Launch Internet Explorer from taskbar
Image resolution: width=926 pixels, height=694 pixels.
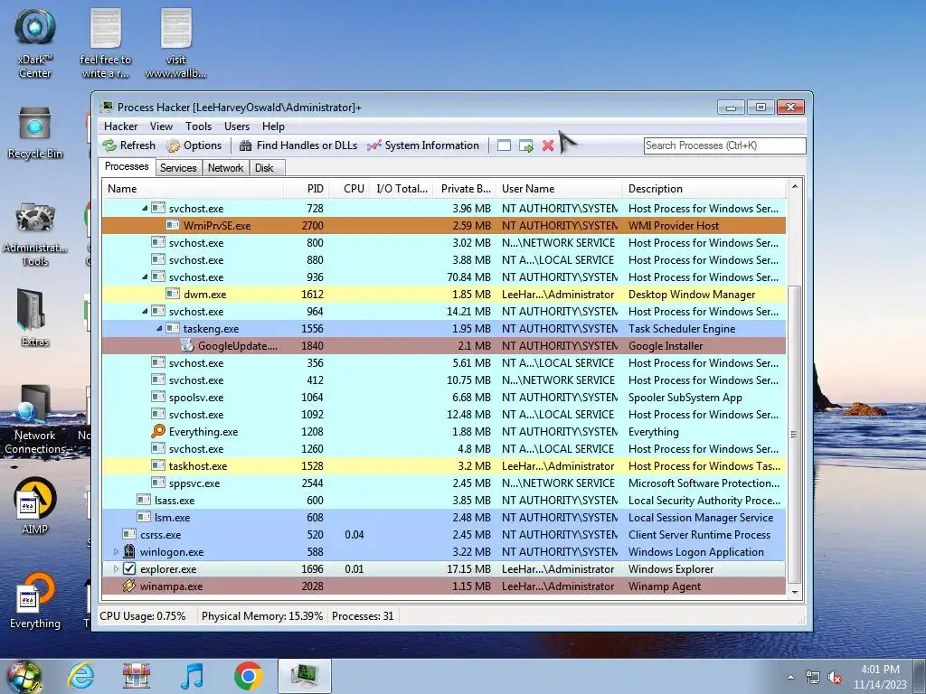pos(80,676)
